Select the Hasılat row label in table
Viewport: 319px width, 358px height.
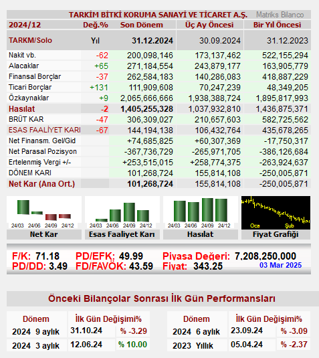tap(22, 109)
